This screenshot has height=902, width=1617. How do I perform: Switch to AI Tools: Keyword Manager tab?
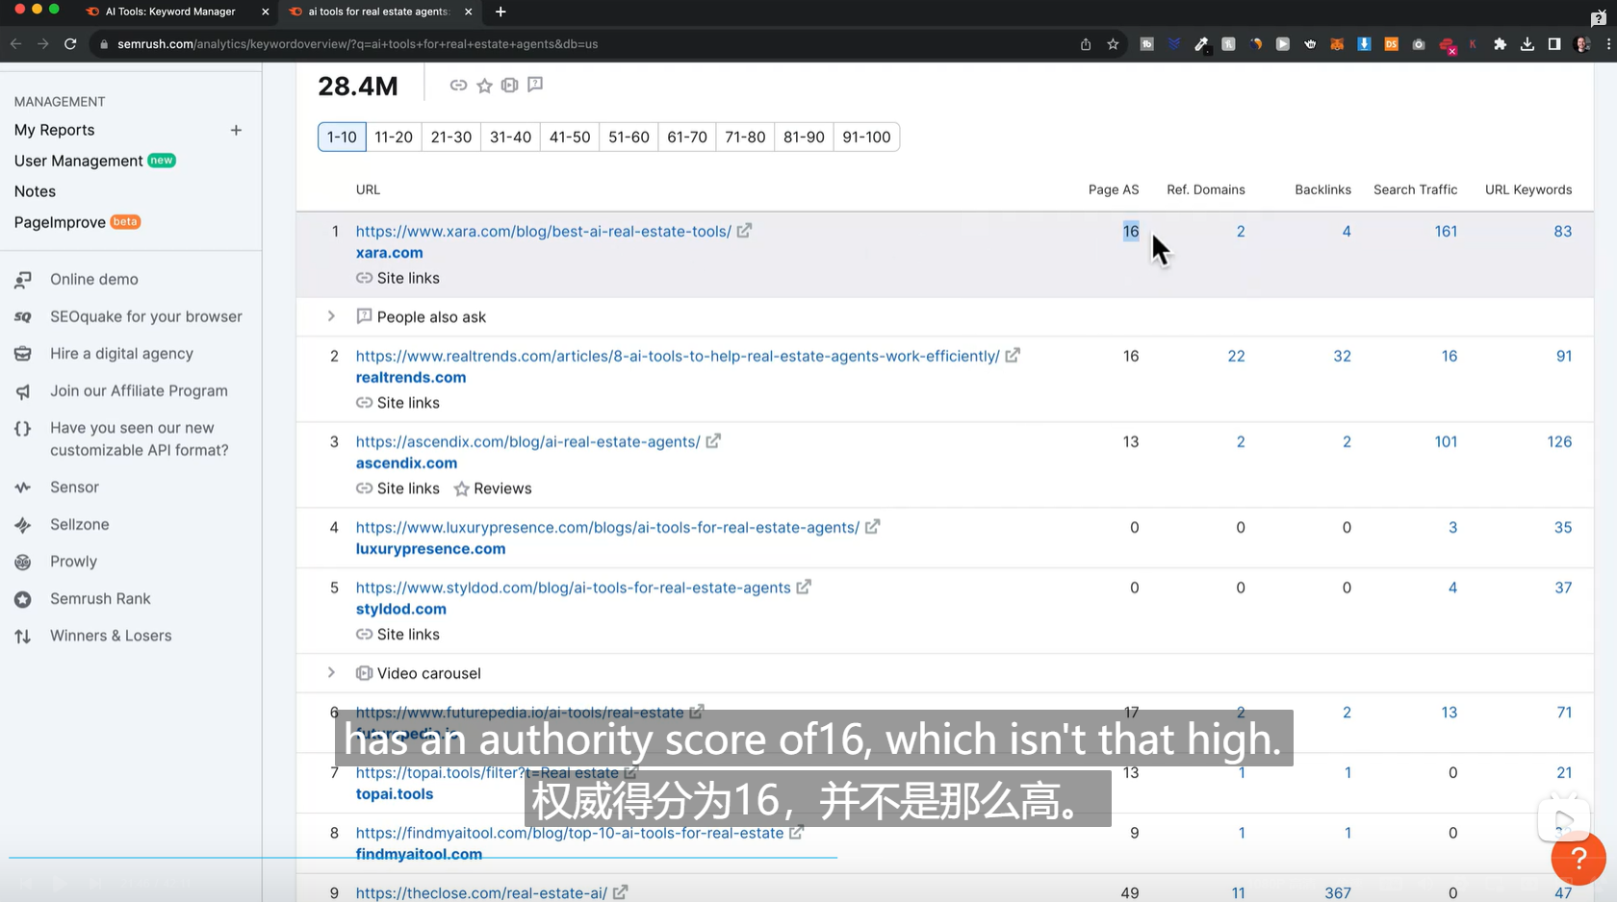[171, 12]
